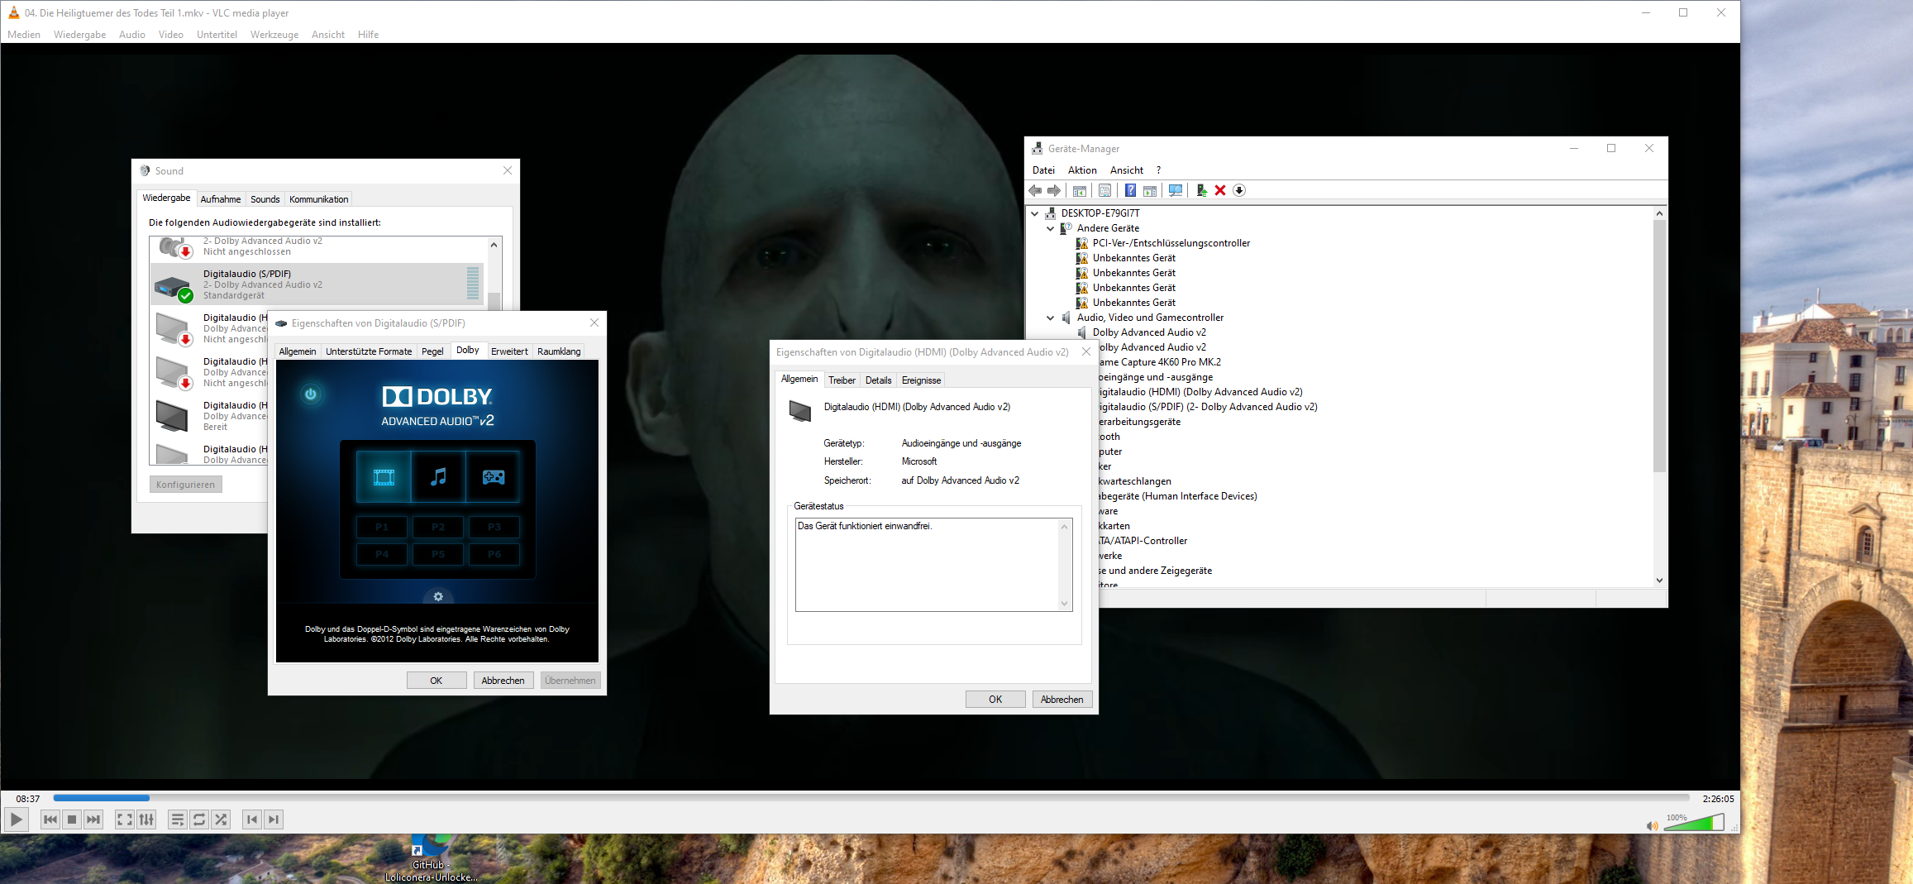Mute audio via VLC speaker icon
This screenshot has width=1913, height=884.
1652,825
